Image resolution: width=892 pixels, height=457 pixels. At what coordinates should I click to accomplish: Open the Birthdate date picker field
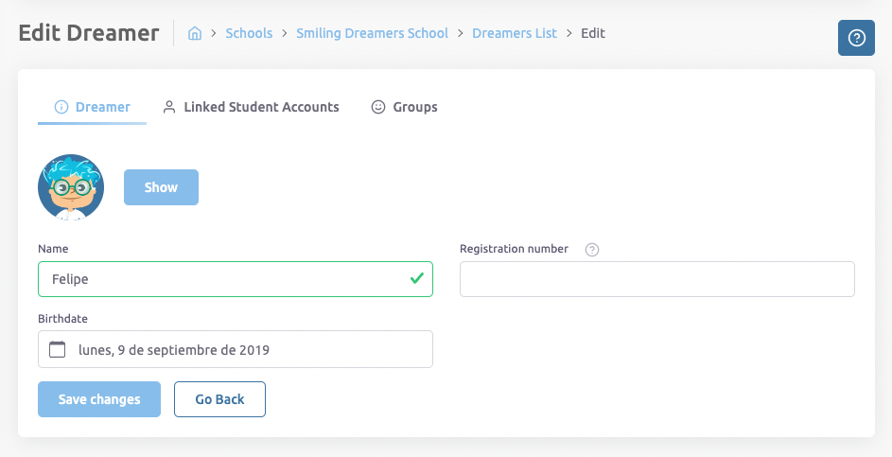pos(246,349)
